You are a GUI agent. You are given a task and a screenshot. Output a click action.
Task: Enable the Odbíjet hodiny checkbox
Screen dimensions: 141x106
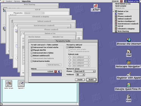pyautogui.click(x=67, y=47)
